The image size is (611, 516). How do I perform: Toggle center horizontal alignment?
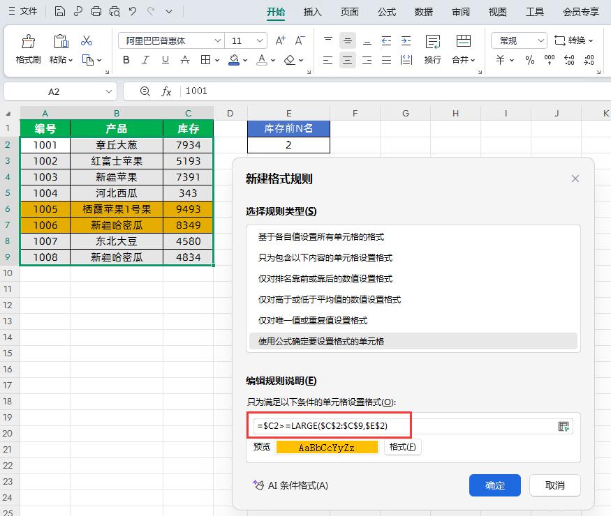point(348,60)
